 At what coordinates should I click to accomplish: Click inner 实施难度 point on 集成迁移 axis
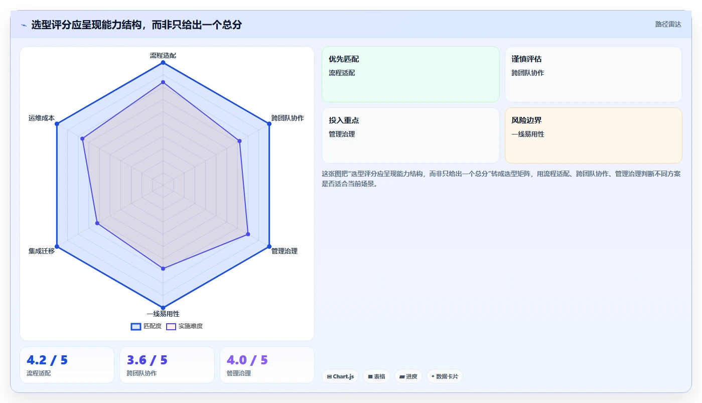click(x=97, y=223)
